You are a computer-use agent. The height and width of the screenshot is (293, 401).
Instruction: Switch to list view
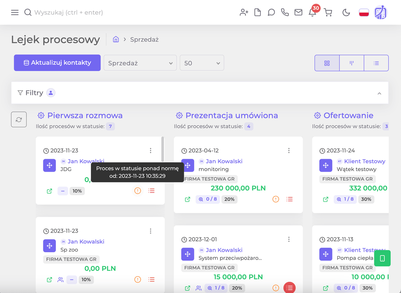pos(376,63)
